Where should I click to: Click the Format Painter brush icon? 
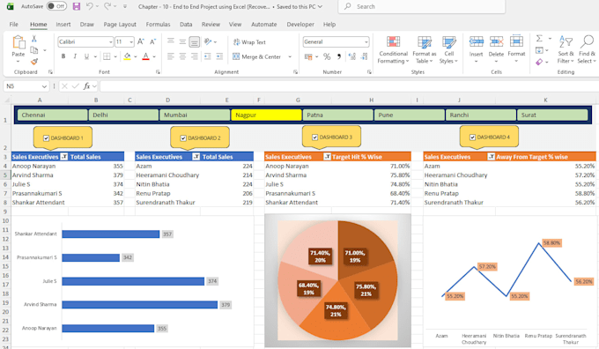34,61
